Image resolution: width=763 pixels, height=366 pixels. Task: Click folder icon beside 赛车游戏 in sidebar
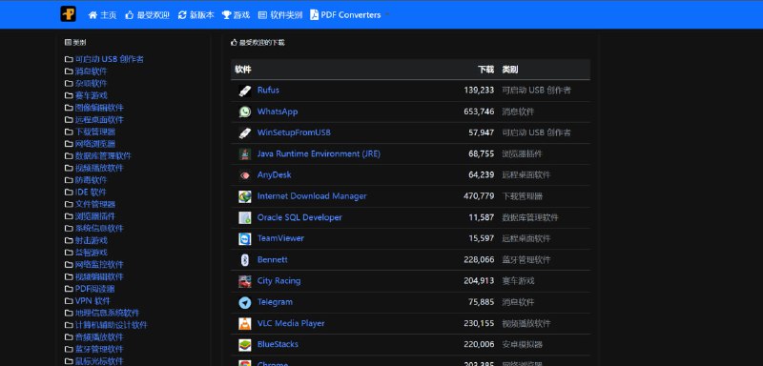click(69, 95)
